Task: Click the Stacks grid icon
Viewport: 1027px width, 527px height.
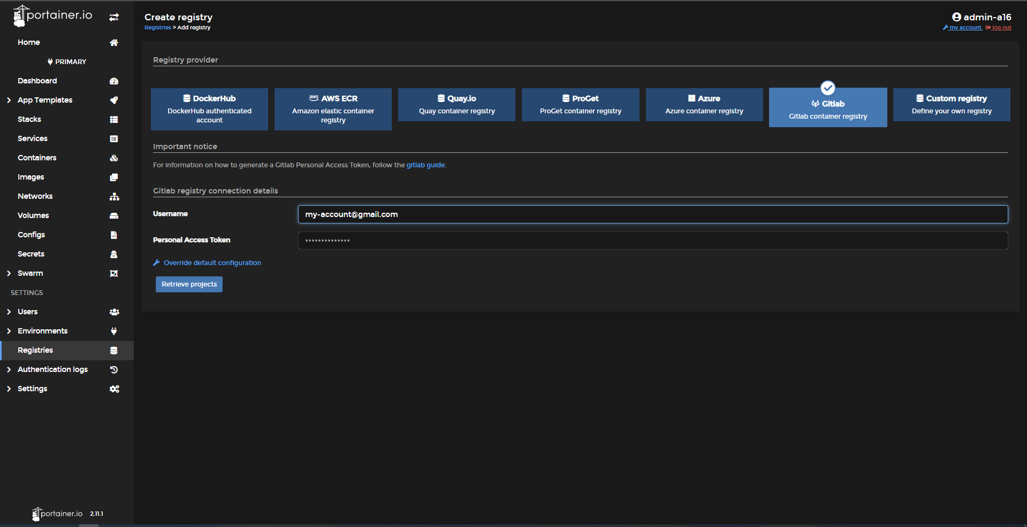Action: click(114, 119)
